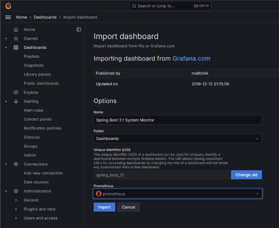This screenshot has width=279, height=228.
Task: Go to Alert rules
Action: pos(33,110)
